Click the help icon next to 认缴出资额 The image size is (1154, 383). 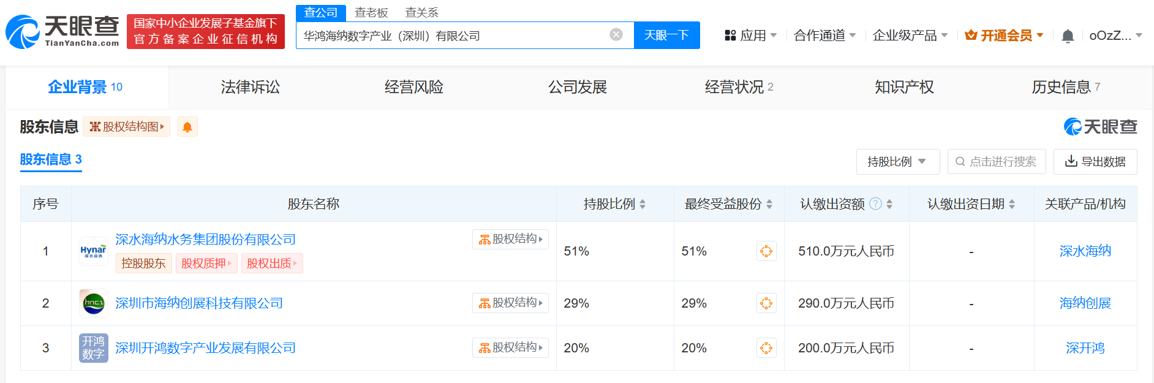pyautogui.click(x=875, y=204)
